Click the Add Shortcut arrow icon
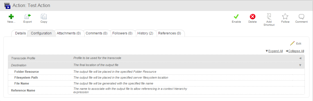 click(269, 17)
